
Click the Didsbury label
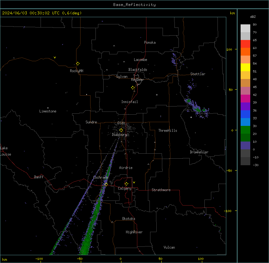click(x=120, y=135)
